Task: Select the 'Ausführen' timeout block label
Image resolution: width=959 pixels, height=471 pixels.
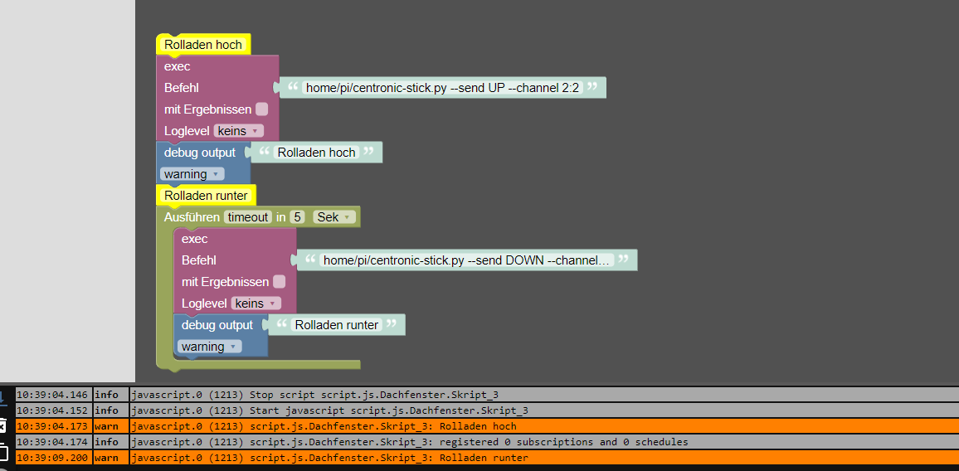Action: tap(190, 217)
